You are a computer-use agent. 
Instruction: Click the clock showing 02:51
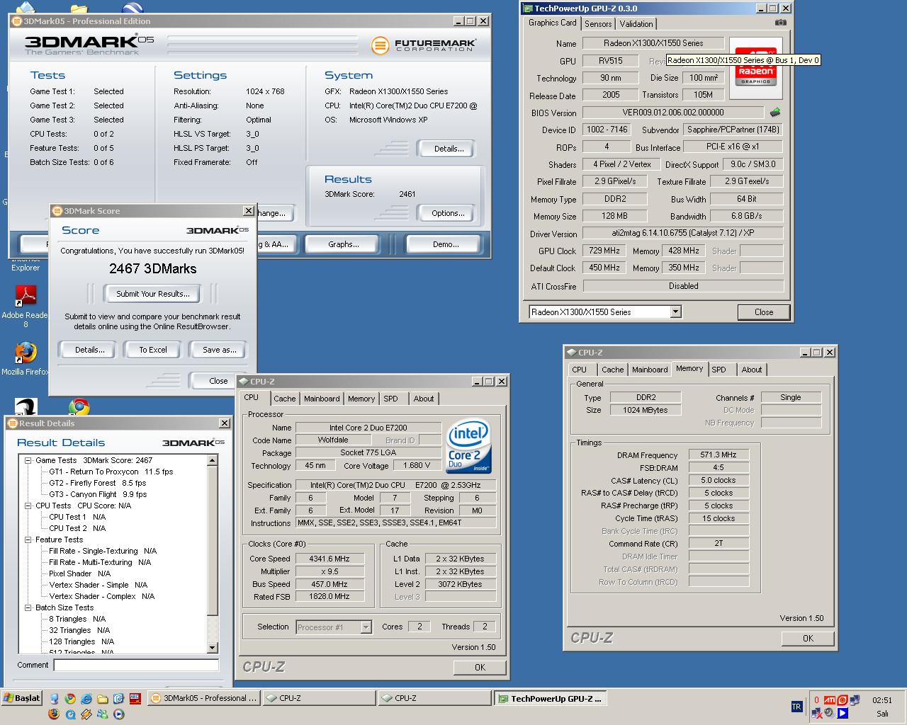pyautogui.click(x=882, y=700)
